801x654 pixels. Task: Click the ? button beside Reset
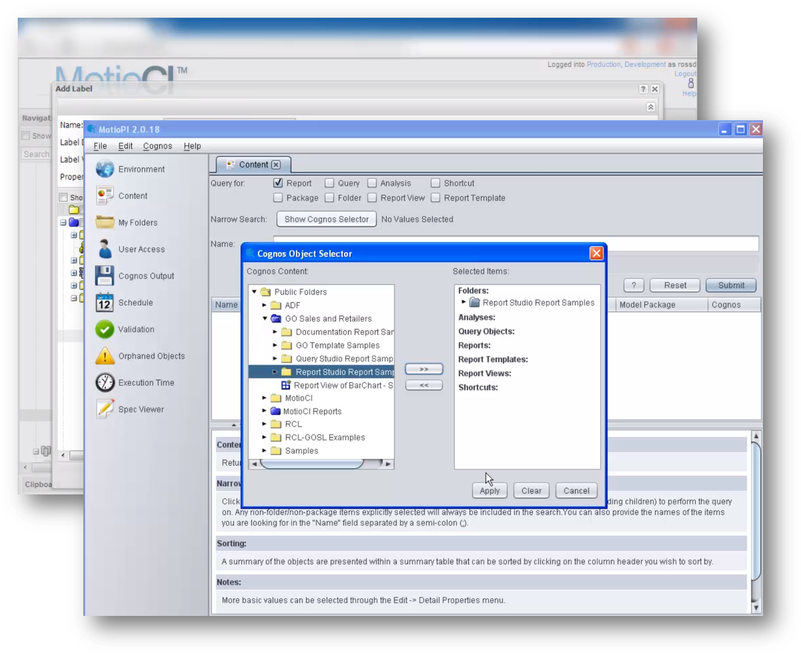point(634,286)
